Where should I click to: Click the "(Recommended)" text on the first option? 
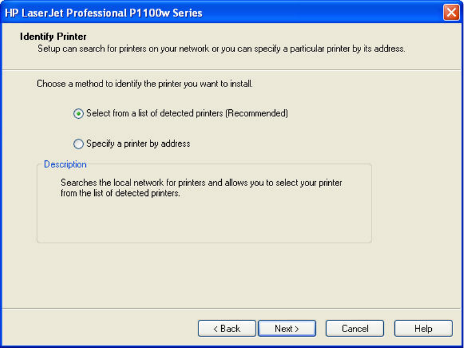tap(257, 113)
